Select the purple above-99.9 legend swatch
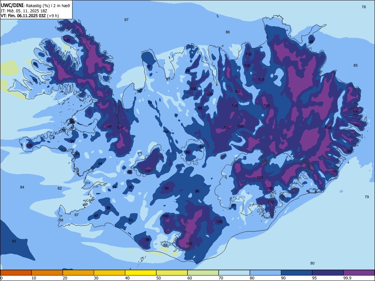The height and width of the screenshot is (281, 375). 359,273
